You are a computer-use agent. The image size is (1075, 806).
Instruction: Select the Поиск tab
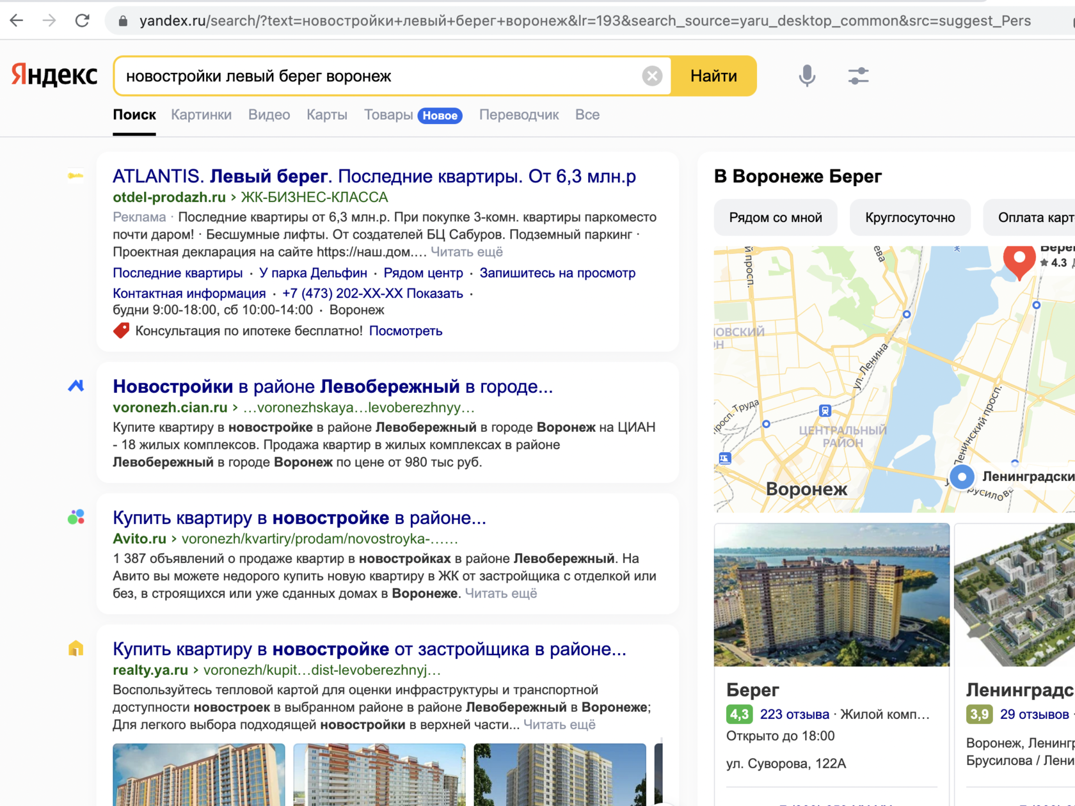pyautogui.click(x=134, y=115)
